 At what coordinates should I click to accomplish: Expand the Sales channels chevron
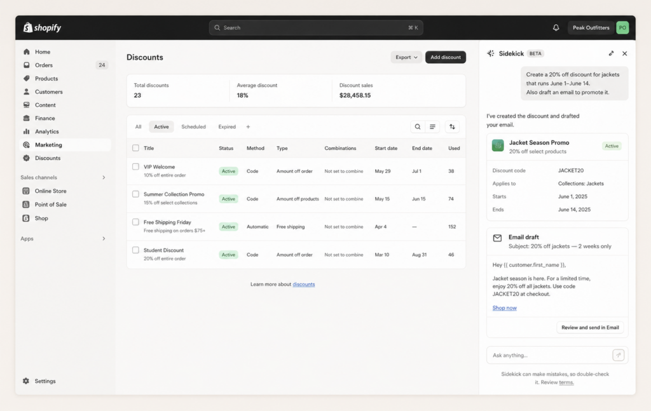pos(104,177)
